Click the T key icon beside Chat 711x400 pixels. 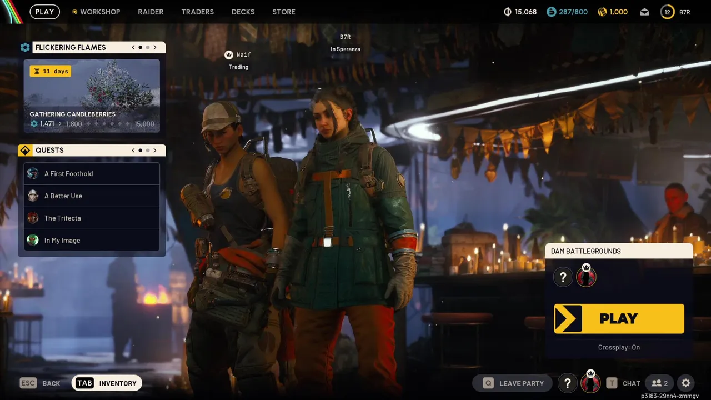pyautogui.click(x=612, y=383)
